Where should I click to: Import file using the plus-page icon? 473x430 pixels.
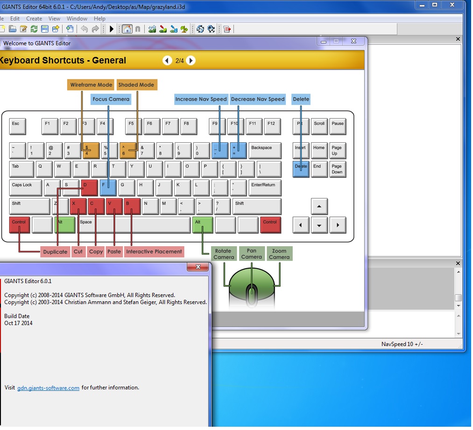(70, 29)
